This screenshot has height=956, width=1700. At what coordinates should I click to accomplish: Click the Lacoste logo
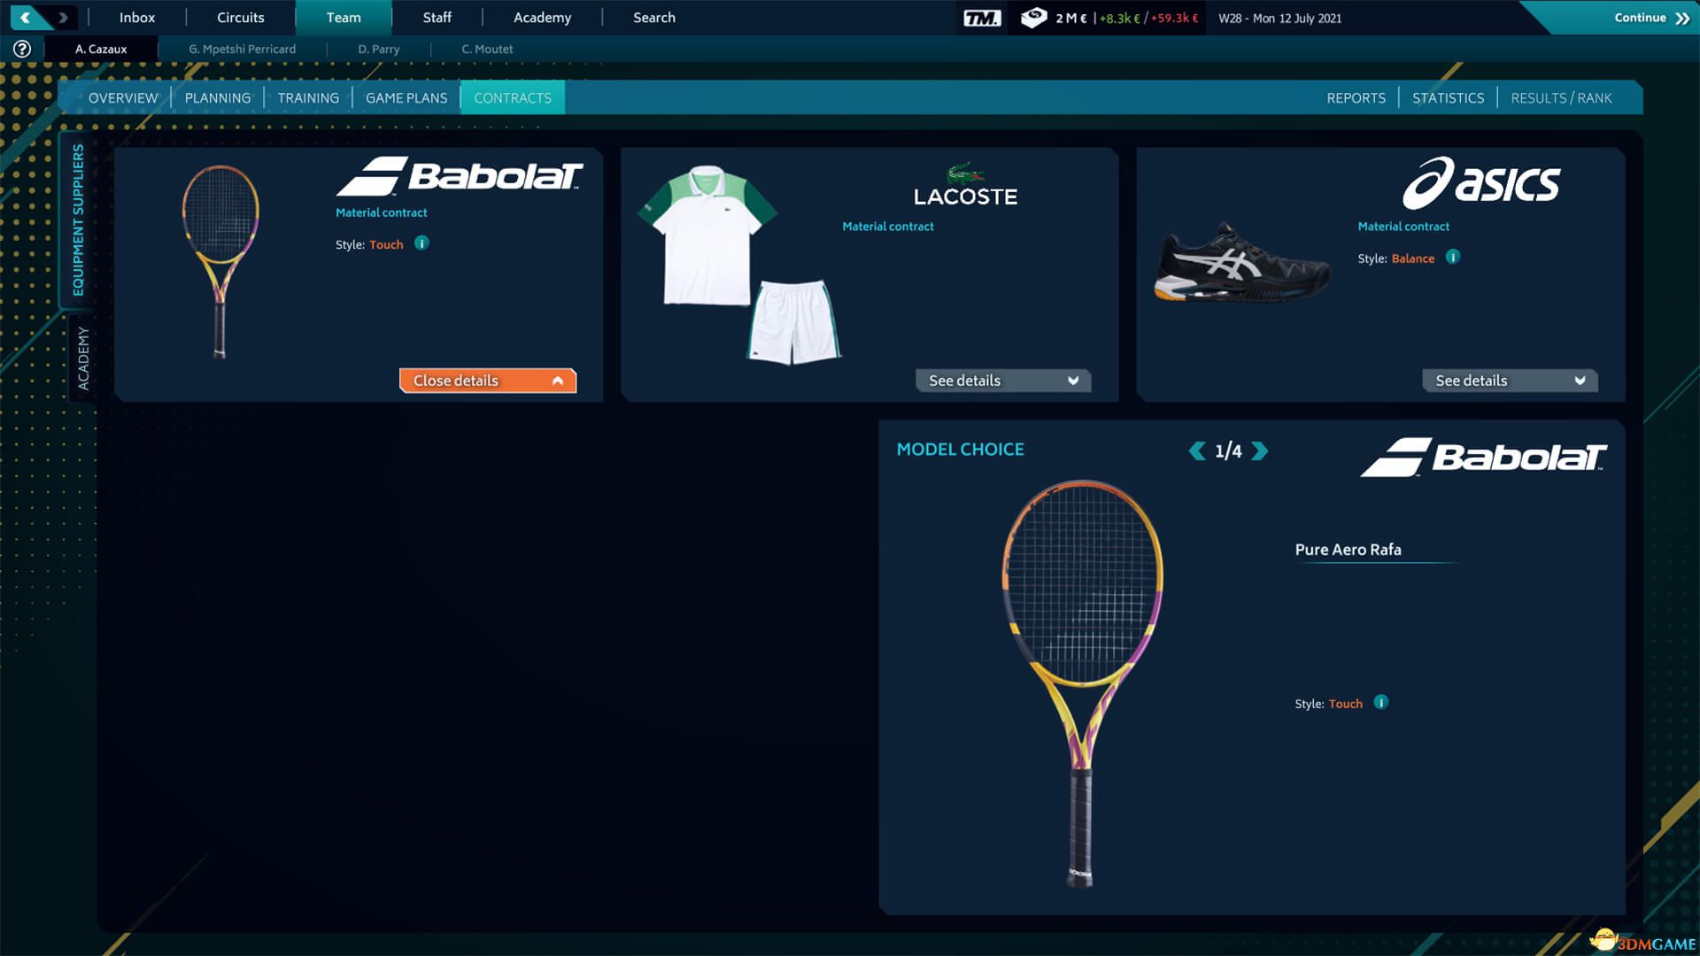(x=965, y=185)
